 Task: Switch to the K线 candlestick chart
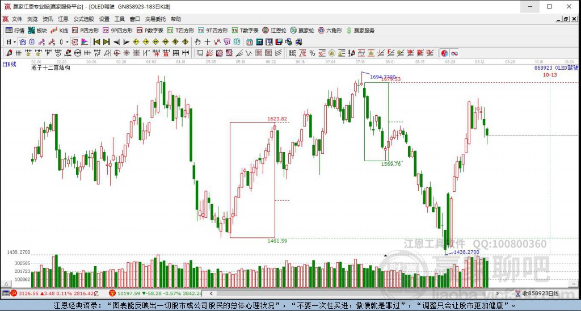tap(59, 31)
